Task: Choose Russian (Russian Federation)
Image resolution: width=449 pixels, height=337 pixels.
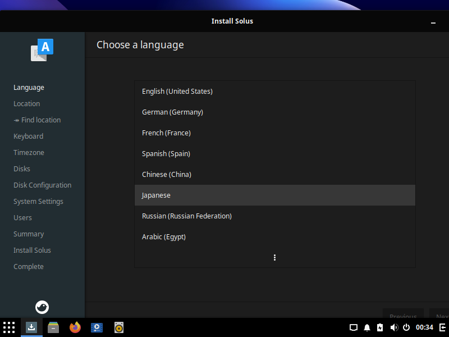Action: click(275, 216)
